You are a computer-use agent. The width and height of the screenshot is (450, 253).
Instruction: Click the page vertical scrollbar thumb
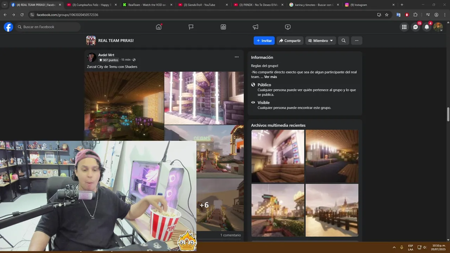[448, 114]
